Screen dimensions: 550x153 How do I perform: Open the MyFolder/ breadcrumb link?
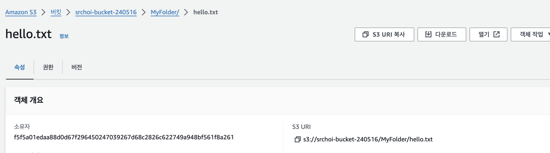click(x=165, y=12)
